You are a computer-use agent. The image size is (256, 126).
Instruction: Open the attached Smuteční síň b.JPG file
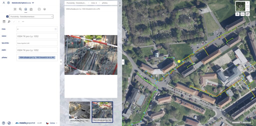click(x=37, y=57)
